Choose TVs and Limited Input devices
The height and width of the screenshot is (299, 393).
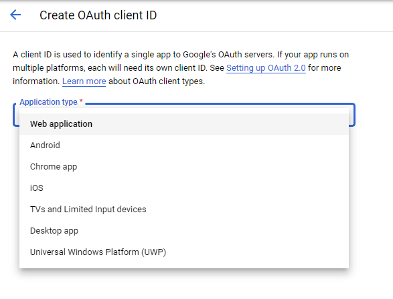(x=184, y=210)
